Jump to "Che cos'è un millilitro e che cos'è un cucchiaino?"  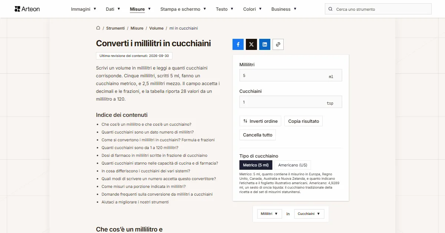(x=146, y=124)
